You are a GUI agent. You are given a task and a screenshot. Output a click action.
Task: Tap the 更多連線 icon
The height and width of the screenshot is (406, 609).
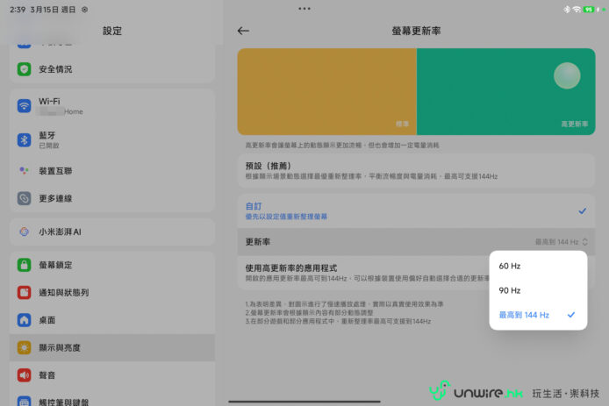[x=24, y=199]
